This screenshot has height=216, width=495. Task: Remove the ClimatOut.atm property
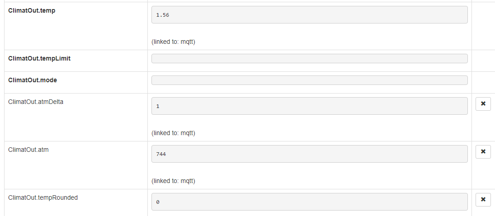tap(483, 152)
